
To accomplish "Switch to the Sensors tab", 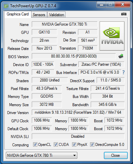I will [x=39, y=15].
